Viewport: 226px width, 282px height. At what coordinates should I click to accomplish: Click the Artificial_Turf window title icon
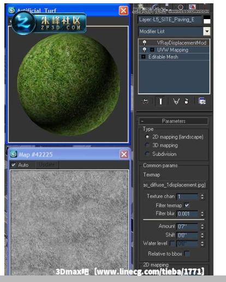coord(11,10)
